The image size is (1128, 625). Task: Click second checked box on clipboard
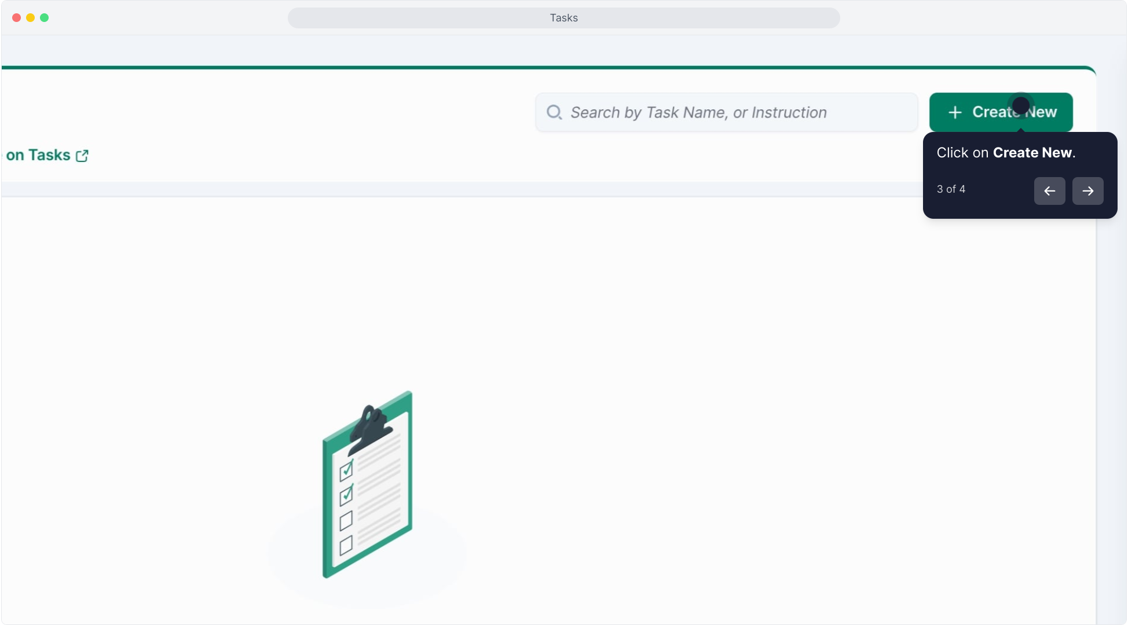[346, 495]
